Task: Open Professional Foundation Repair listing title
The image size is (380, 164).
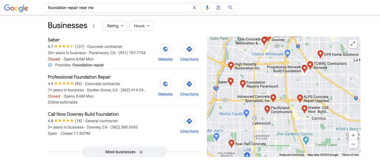Action: coord(79,77)
